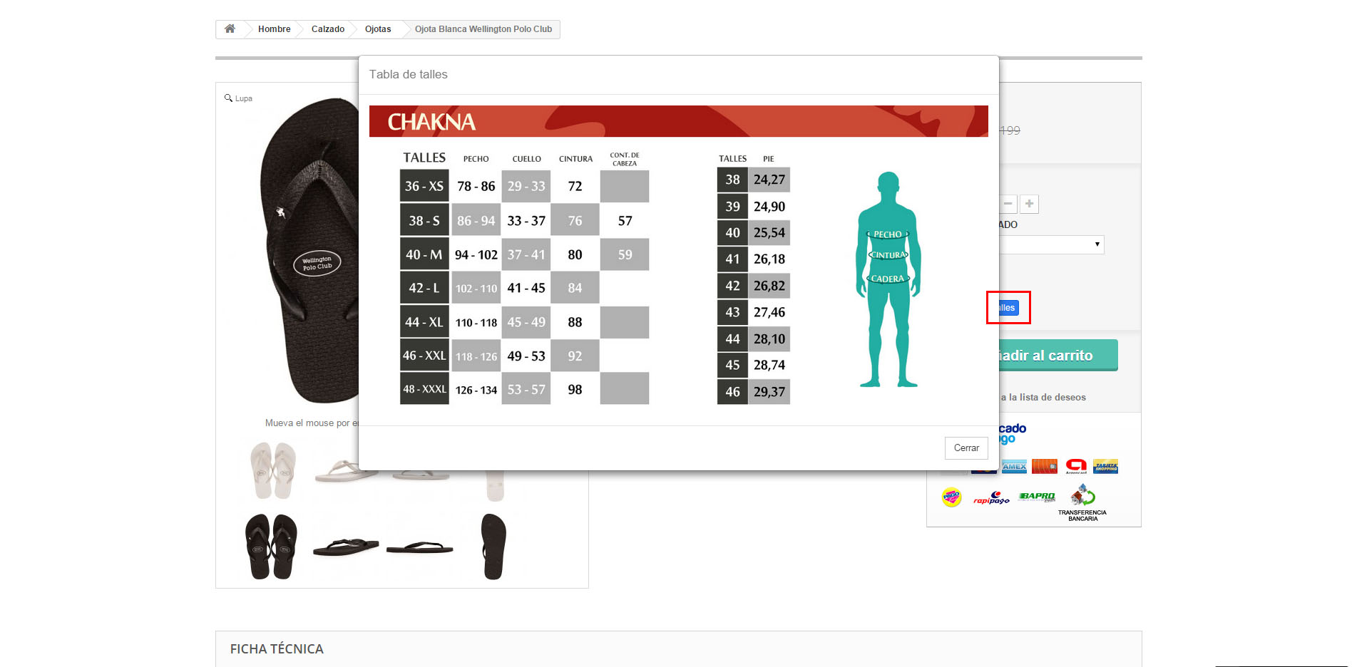Select the white flip-flop pair thumbnail
This screenshot has height=667, width=1352.
click(x=272, y=470)
